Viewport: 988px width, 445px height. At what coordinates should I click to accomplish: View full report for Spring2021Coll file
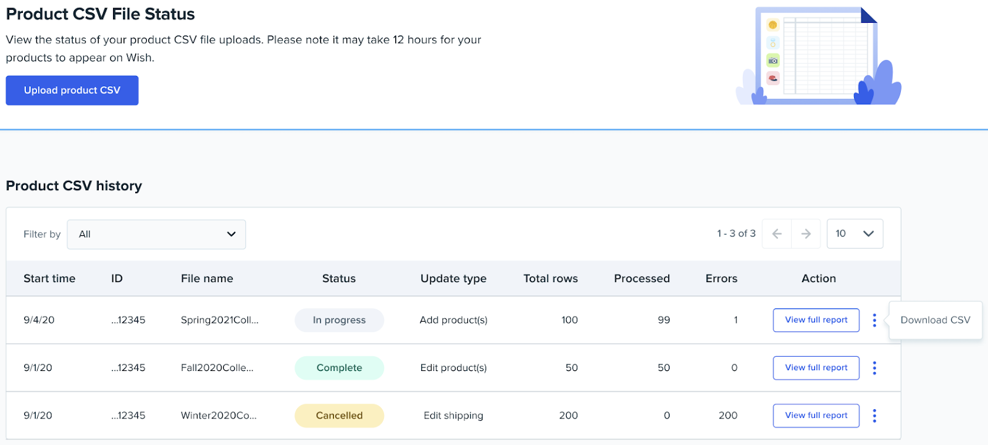816,320
